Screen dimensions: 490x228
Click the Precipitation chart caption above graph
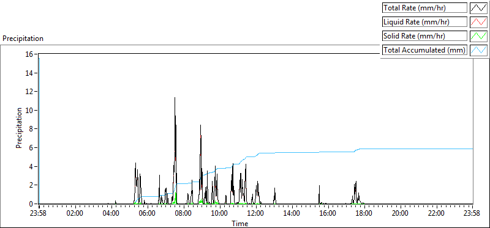(x=23, y=39)
